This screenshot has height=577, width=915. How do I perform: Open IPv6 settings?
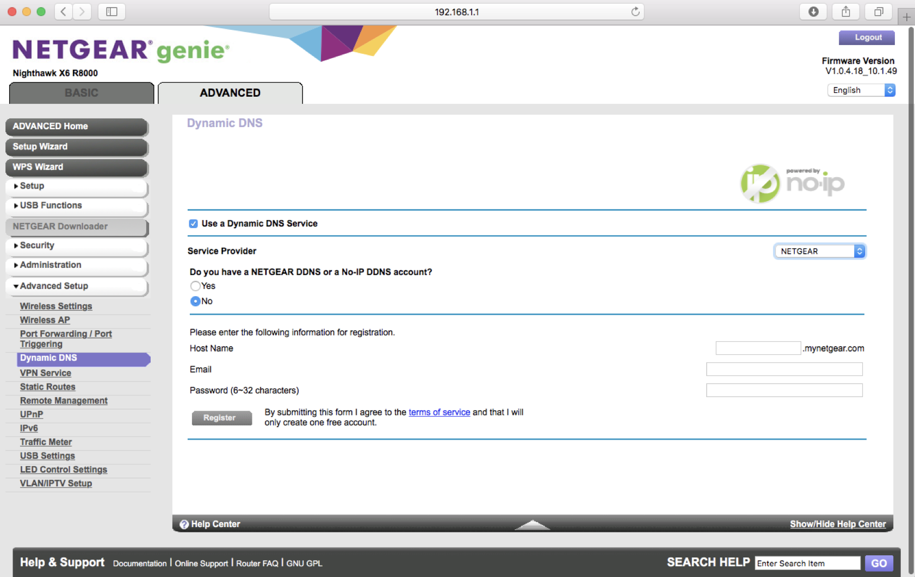[x=29, y=429]
